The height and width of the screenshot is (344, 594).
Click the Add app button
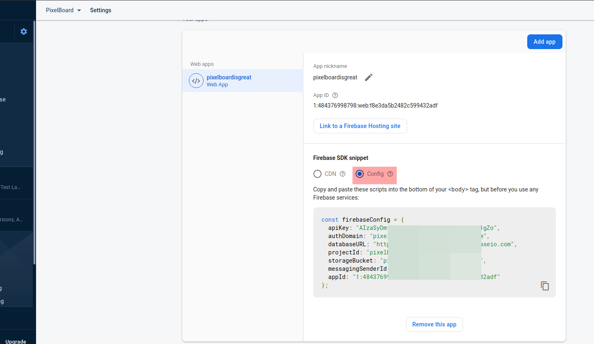(544, 42)
